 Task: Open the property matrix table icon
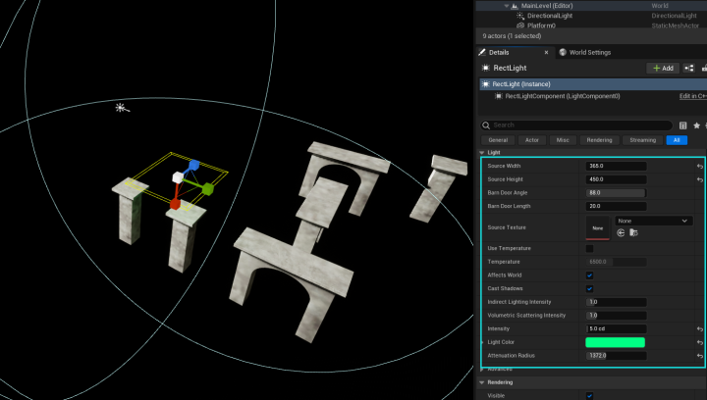(683, 125)
